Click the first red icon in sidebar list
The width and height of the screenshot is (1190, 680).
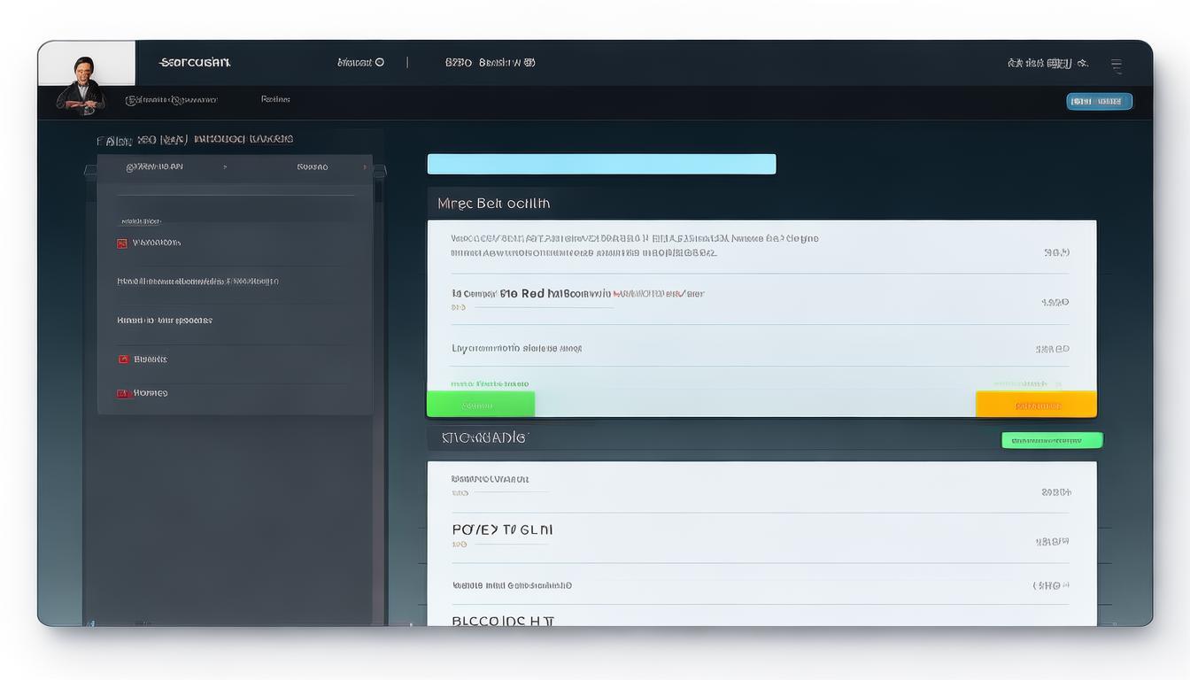122,243
